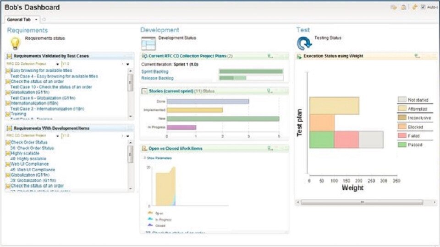Open the Execution Status using Weight widget menu icon
Viewport: 440px width, 247px height.
click(417, 56)
